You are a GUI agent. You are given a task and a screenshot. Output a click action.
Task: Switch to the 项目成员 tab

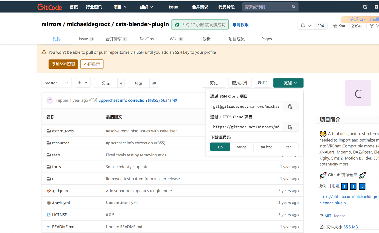236,39
